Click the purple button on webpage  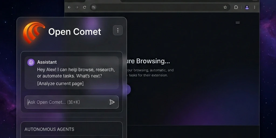[x=129, y=89]
